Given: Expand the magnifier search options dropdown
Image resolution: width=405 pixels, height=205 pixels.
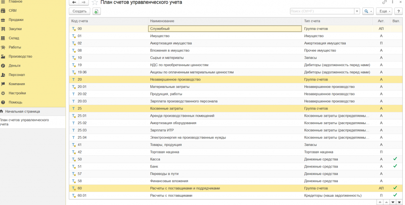Looking at the screenshot, I should [x=368, y=11].
